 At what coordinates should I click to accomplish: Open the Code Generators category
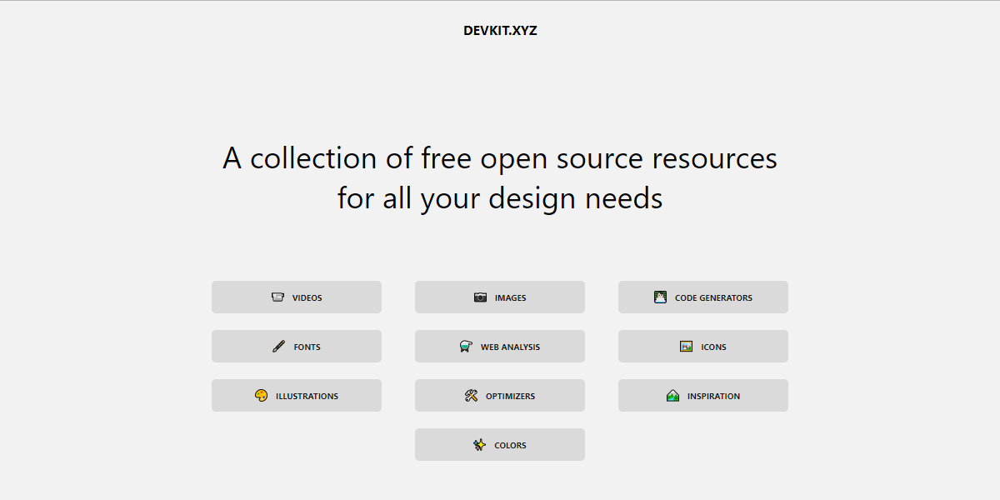[x=703, y=297]
